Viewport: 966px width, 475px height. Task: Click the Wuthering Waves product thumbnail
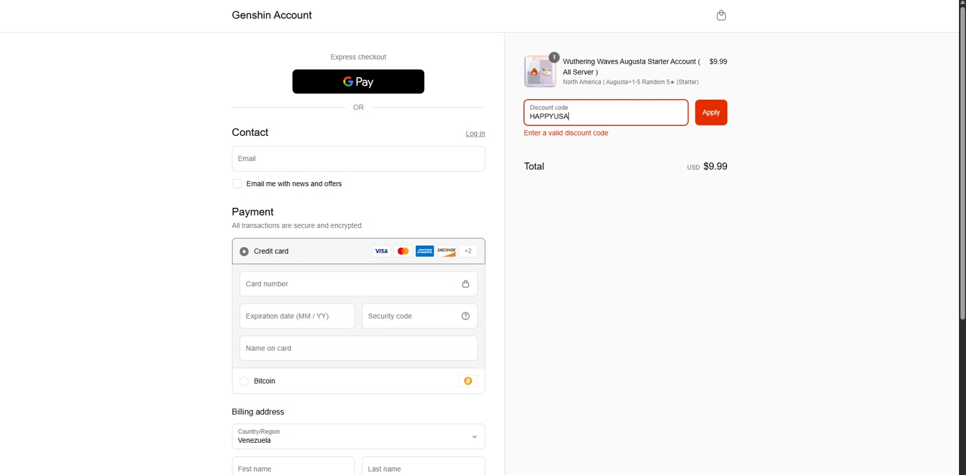(540, 71)
